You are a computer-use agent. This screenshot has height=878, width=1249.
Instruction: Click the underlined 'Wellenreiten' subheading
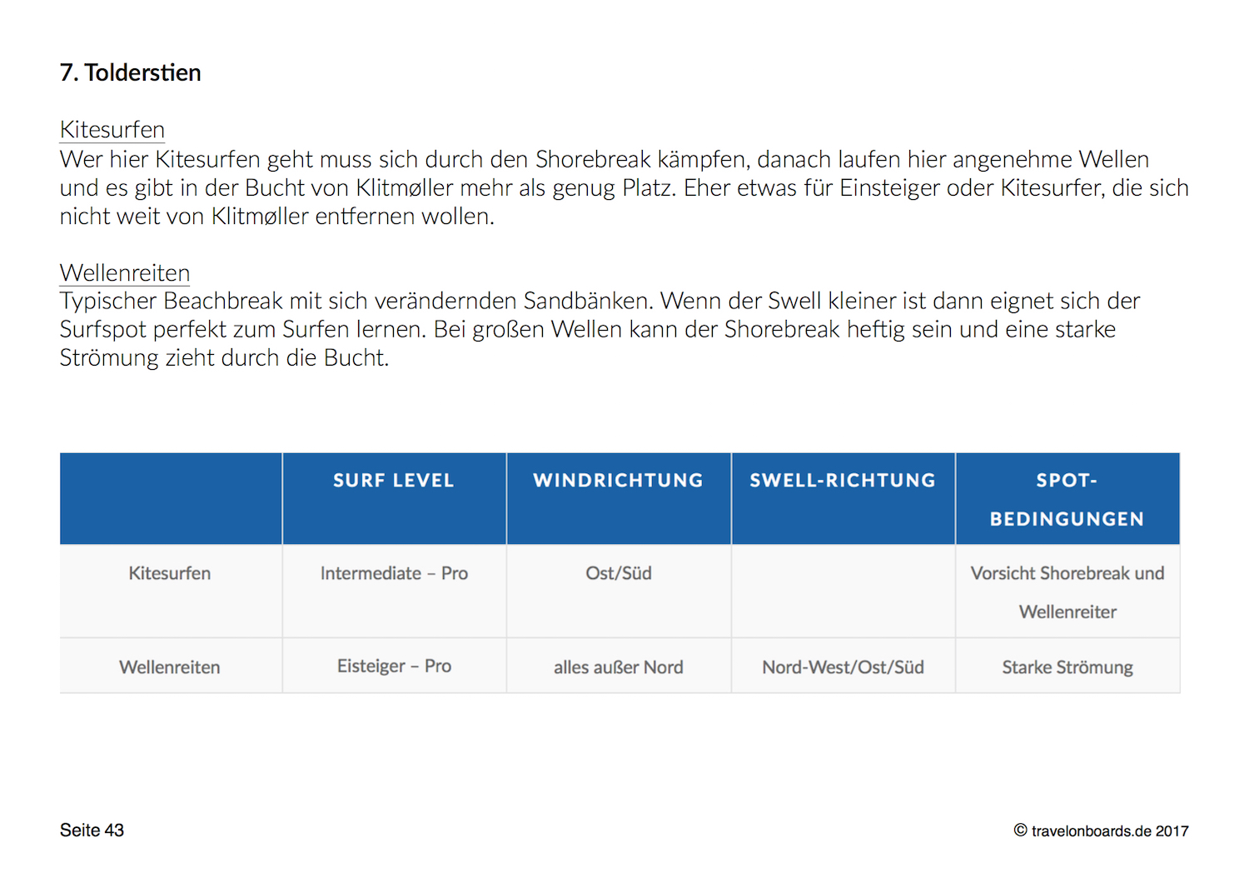(125, 273)
